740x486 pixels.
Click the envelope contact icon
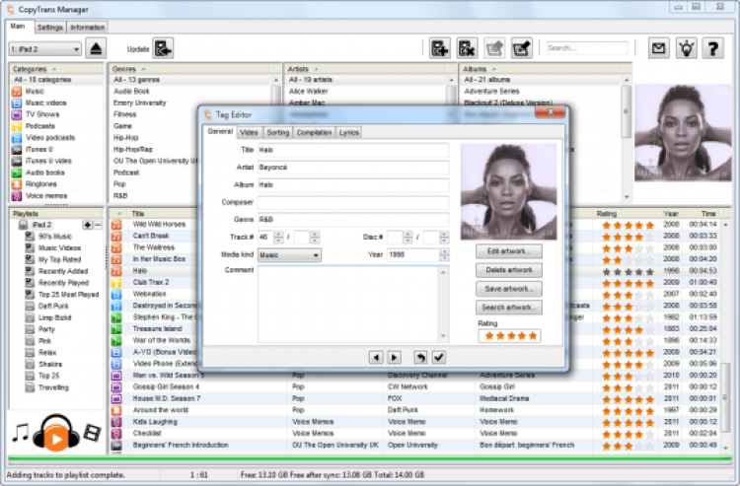pos(658,48)
